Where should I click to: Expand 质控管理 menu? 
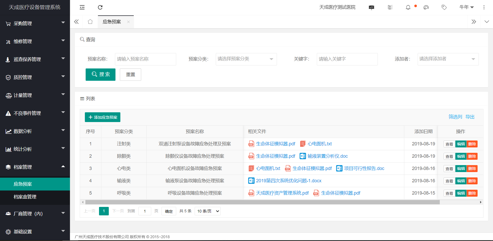35,77
